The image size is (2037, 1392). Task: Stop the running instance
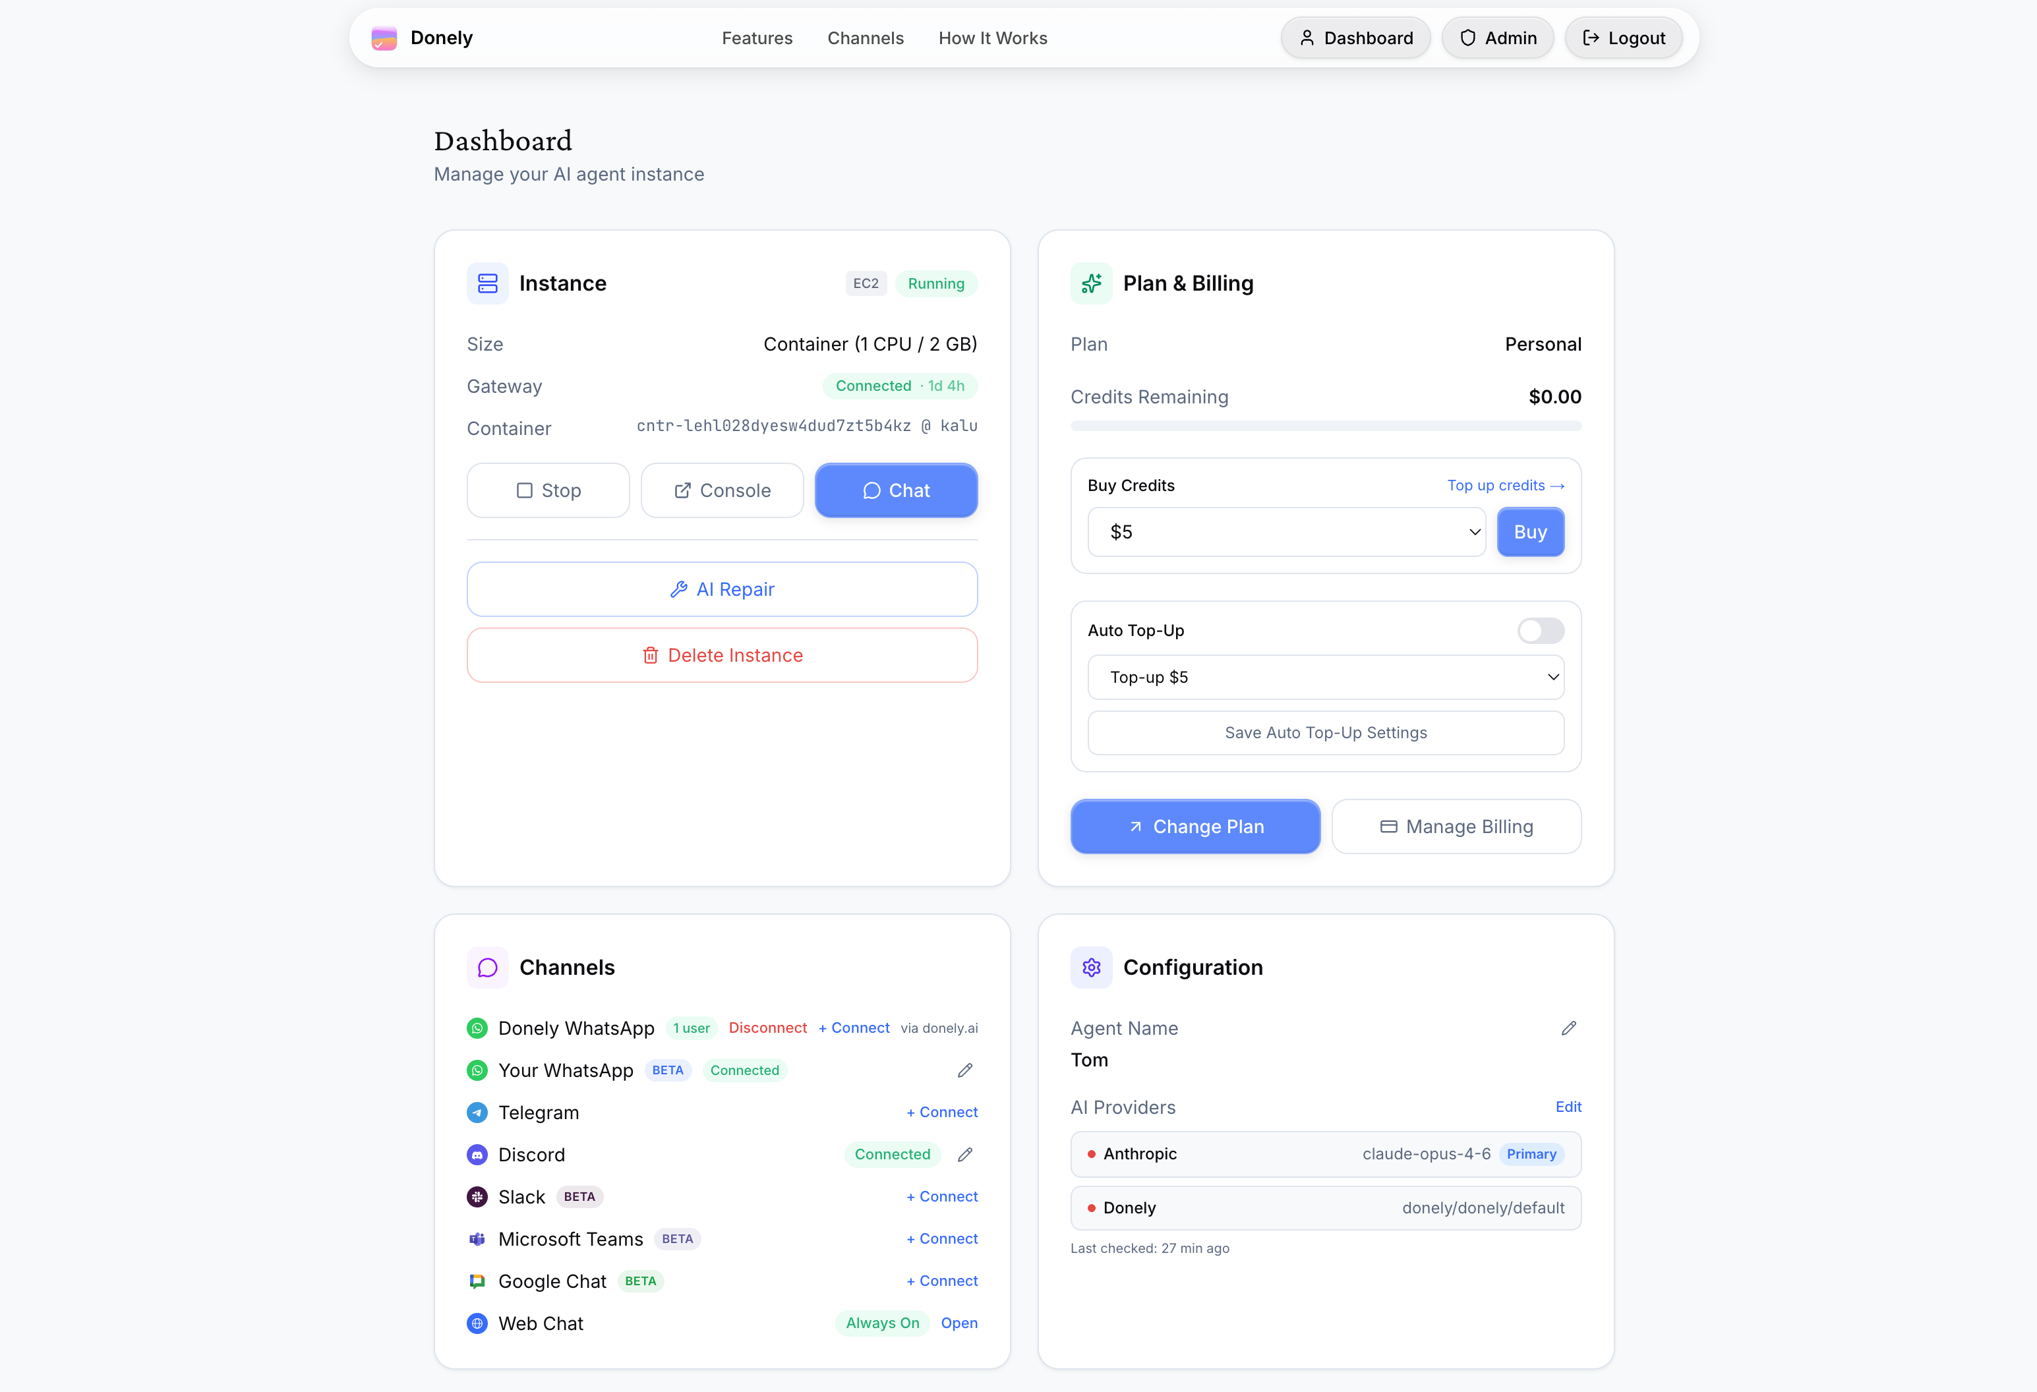coord(548,491)
